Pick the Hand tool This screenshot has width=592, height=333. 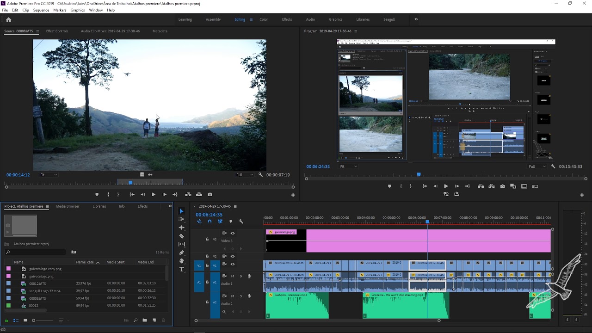(x=182, y=261)
